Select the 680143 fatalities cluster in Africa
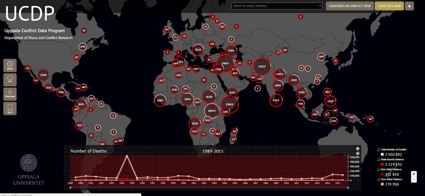Screen dimensions: 425x196 point(212,111)
